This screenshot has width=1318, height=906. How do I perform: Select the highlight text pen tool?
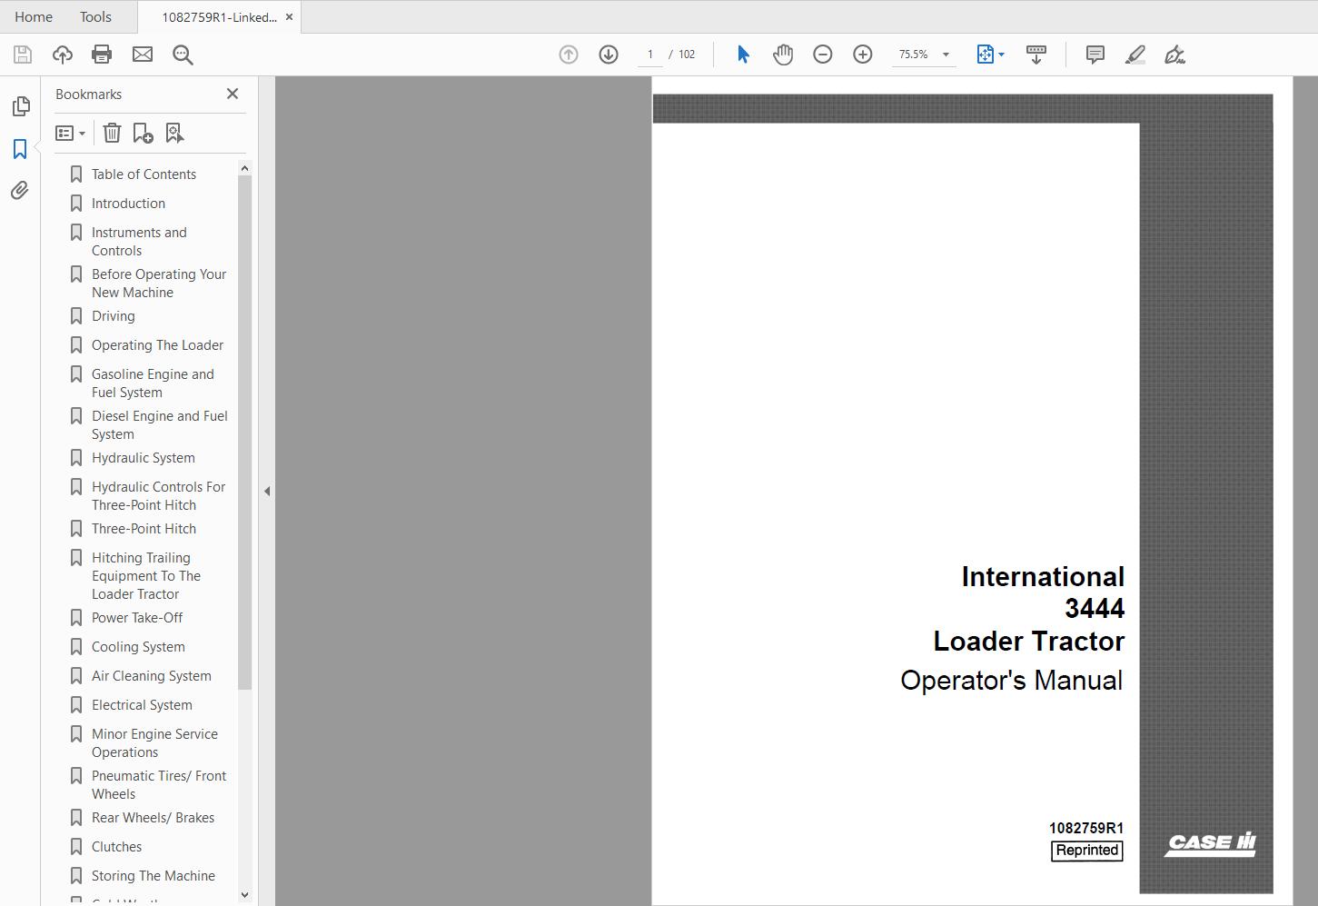pos(1135,55)
